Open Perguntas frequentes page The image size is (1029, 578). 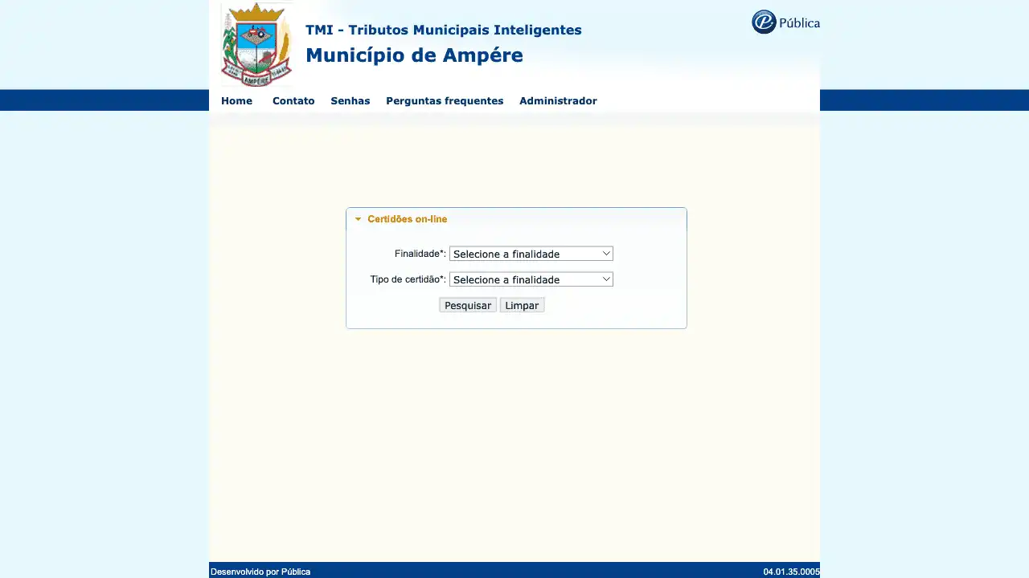click(445, 101)
